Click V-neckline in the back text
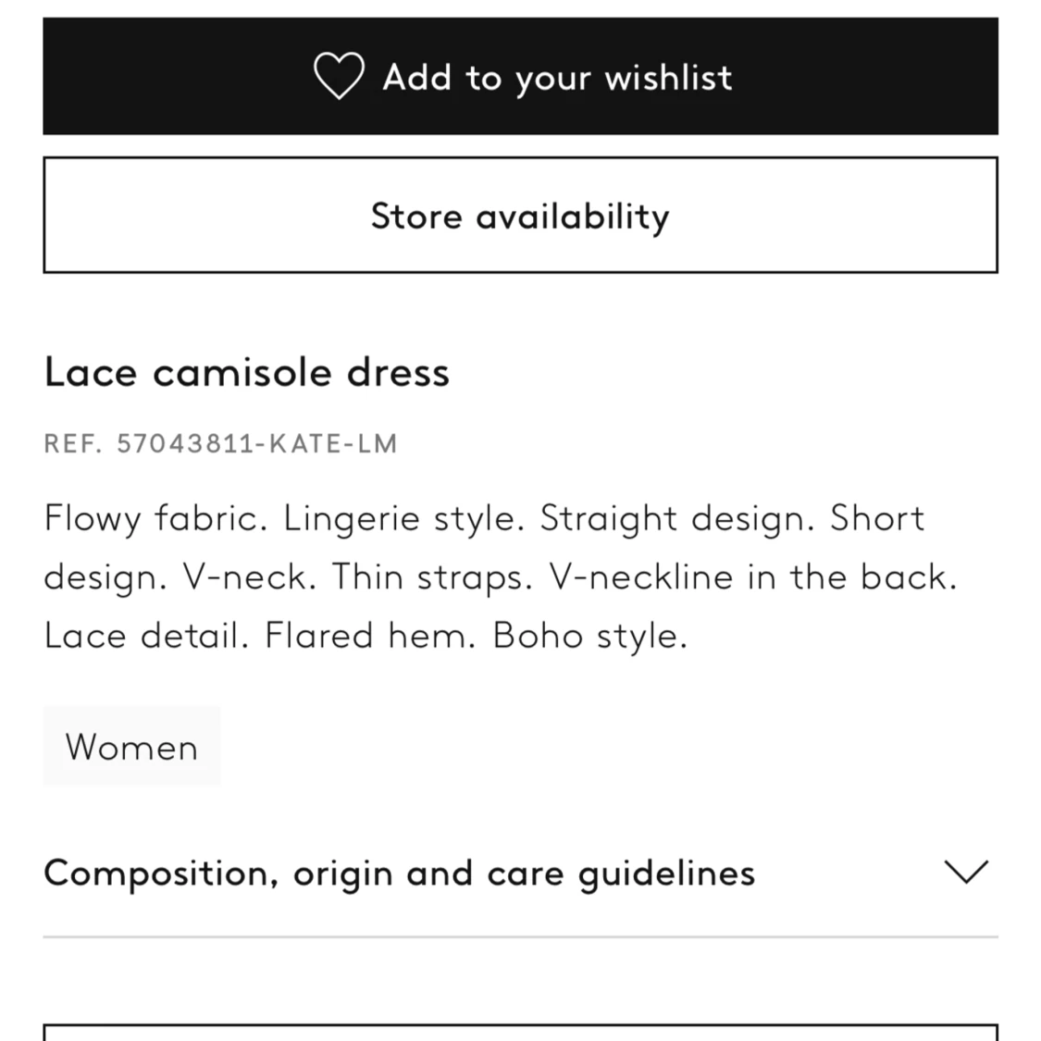The width and height of the screenshot is (1041, 1041). click(x=753, y=576)
